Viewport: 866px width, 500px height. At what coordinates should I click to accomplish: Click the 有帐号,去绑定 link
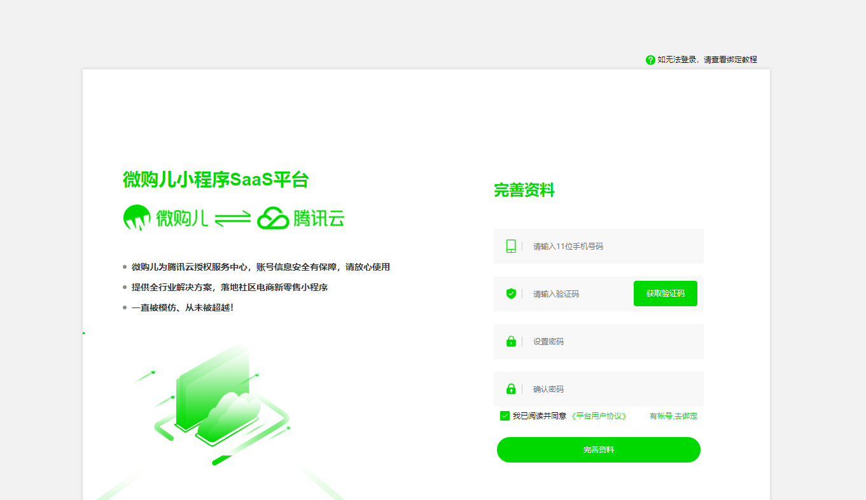click(673, 416)
